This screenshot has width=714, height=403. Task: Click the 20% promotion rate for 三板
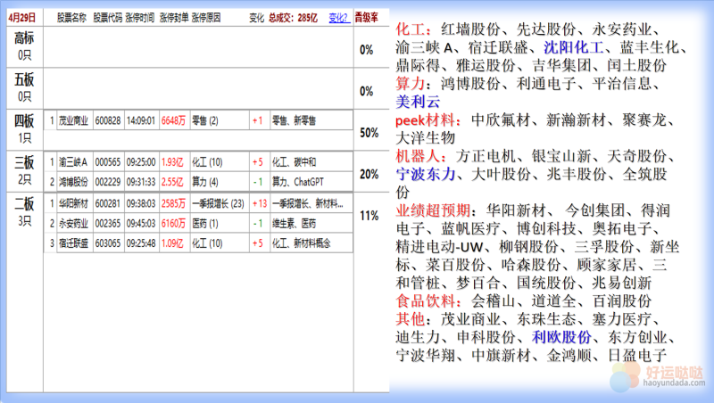pos(369,174)
